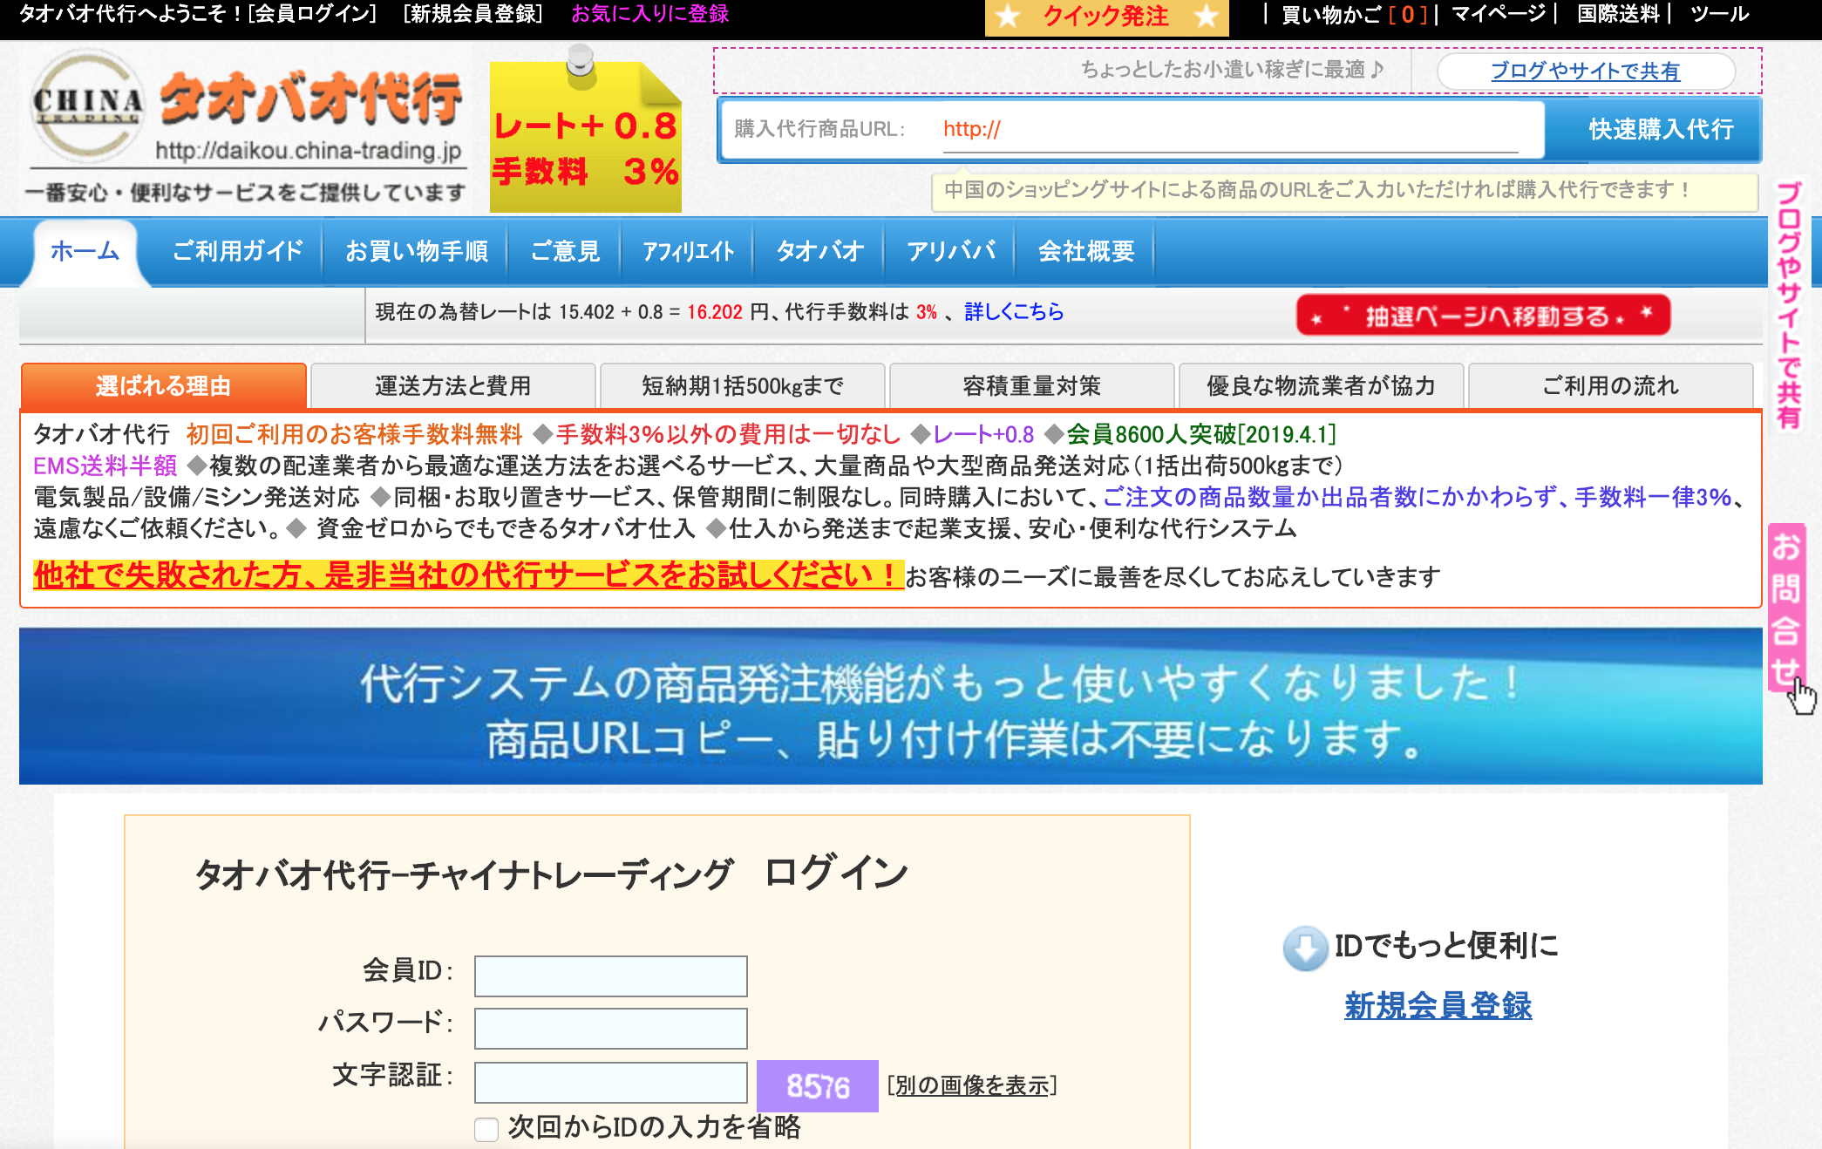Viewport: 1822px width, 1149px height.
Task: Click the レート+0.8 purple text
Action: point(983,434)
